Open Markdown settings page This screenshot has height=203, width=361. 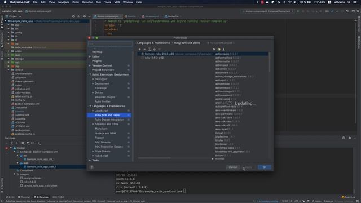[101, 129]
